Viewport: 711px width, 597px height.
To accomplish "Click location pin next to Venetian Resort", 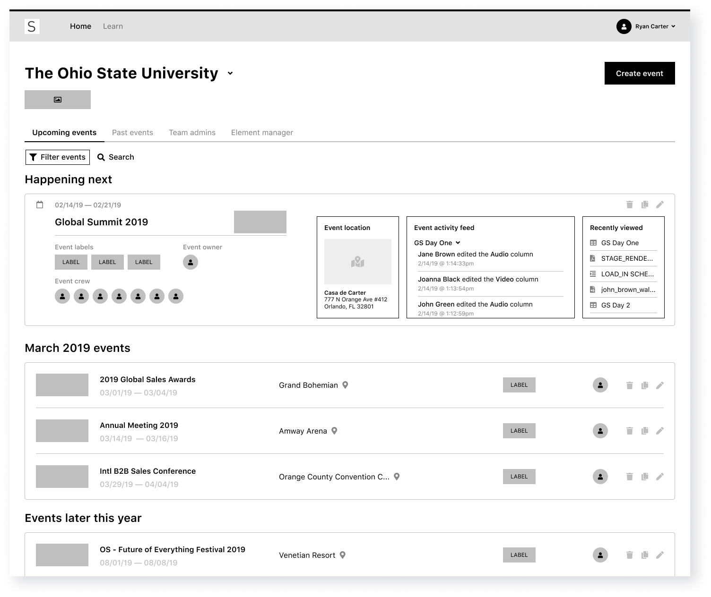I will click(343, 555).
